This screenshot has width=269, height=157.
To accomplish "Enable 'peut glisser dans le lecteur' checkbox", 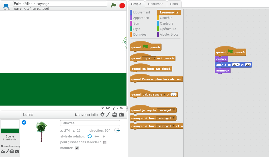I will [x=105, y=142].
